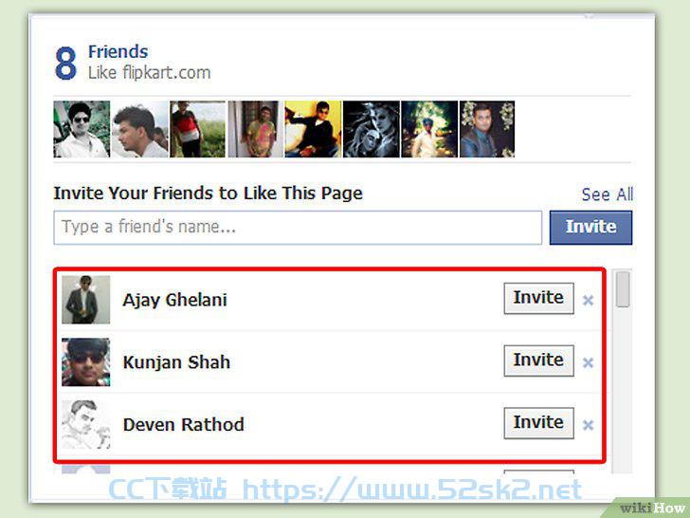Dismiss Kunjan Shah using the x icon
Screen dimensions: 690x518
588,363
